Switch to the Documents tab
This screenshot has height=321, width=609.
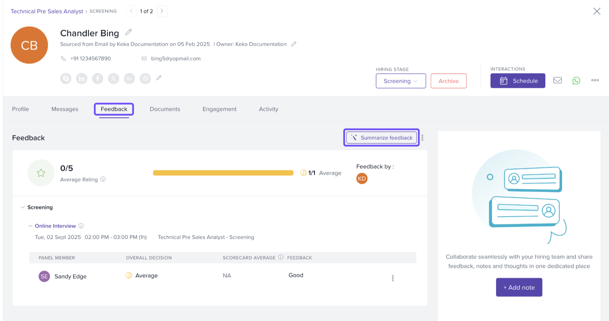pos(165,109)
